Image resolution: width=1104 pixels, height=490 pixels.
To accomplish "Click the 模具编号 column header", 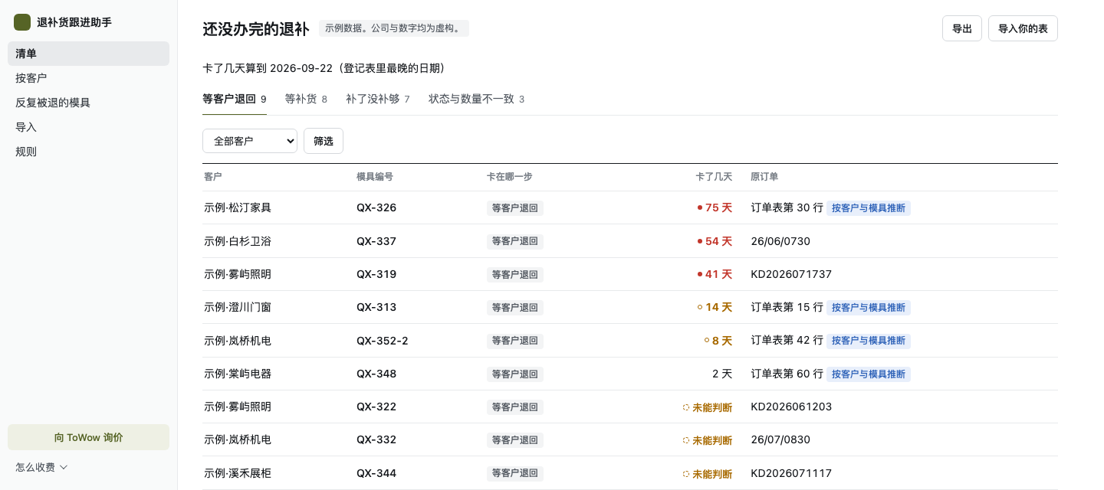I will pyautogui.click(x=375, y=177).
